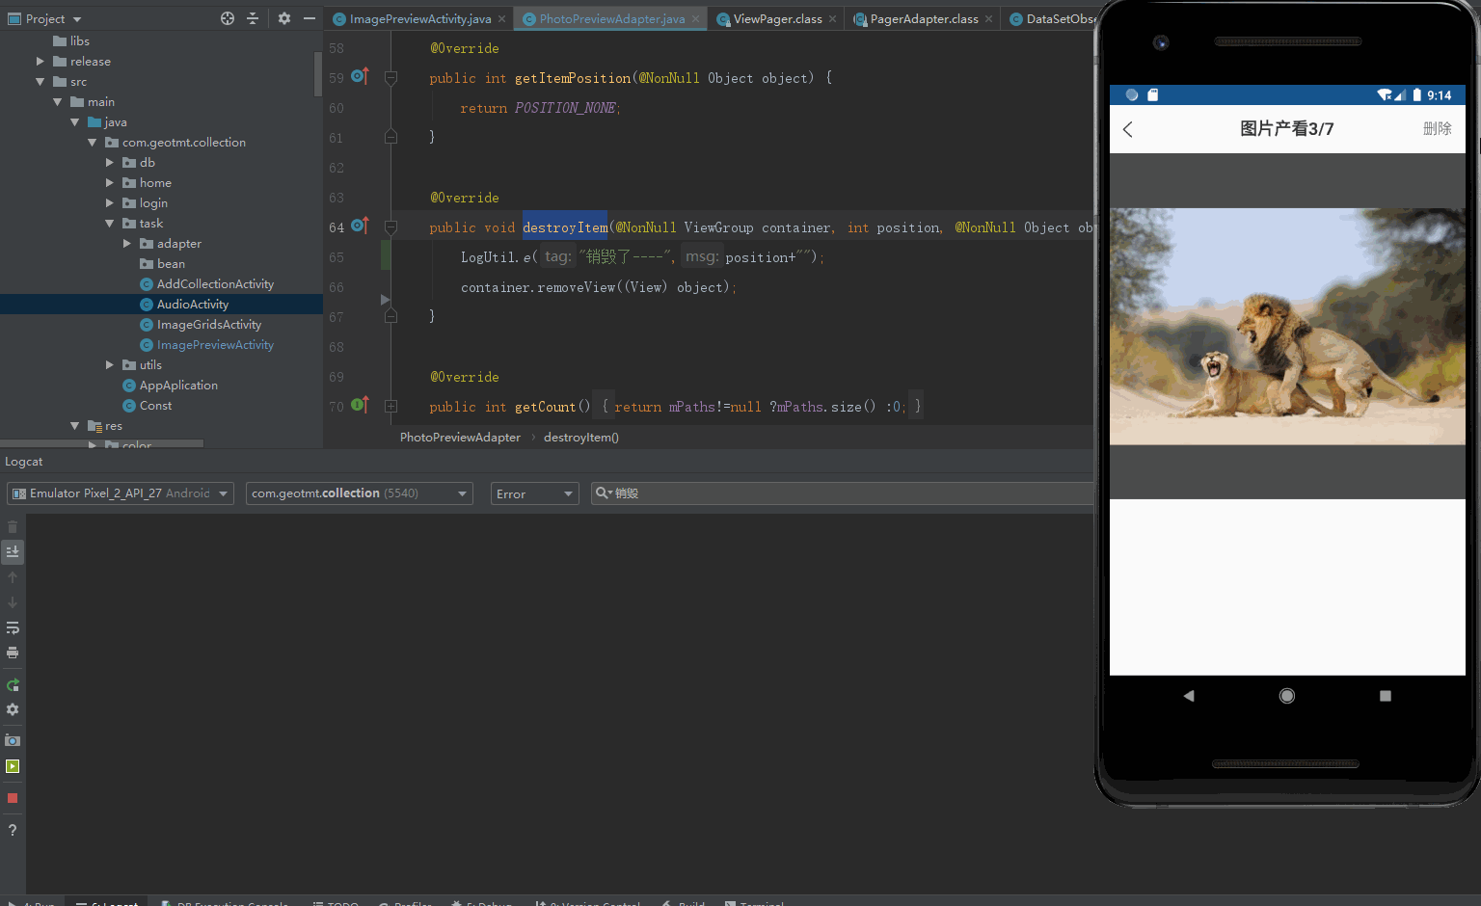Open the Project view selector dropdown
This screenshot has width=1481, height=906.
point(44,18)
